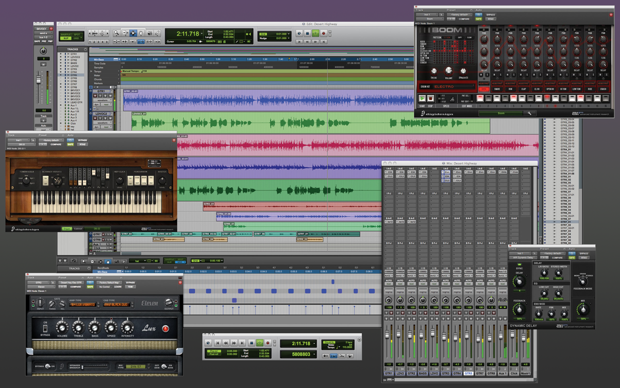Mute the LDVOC2 track in Edit window
Screen dimensions: 620x388
point(110,118)
